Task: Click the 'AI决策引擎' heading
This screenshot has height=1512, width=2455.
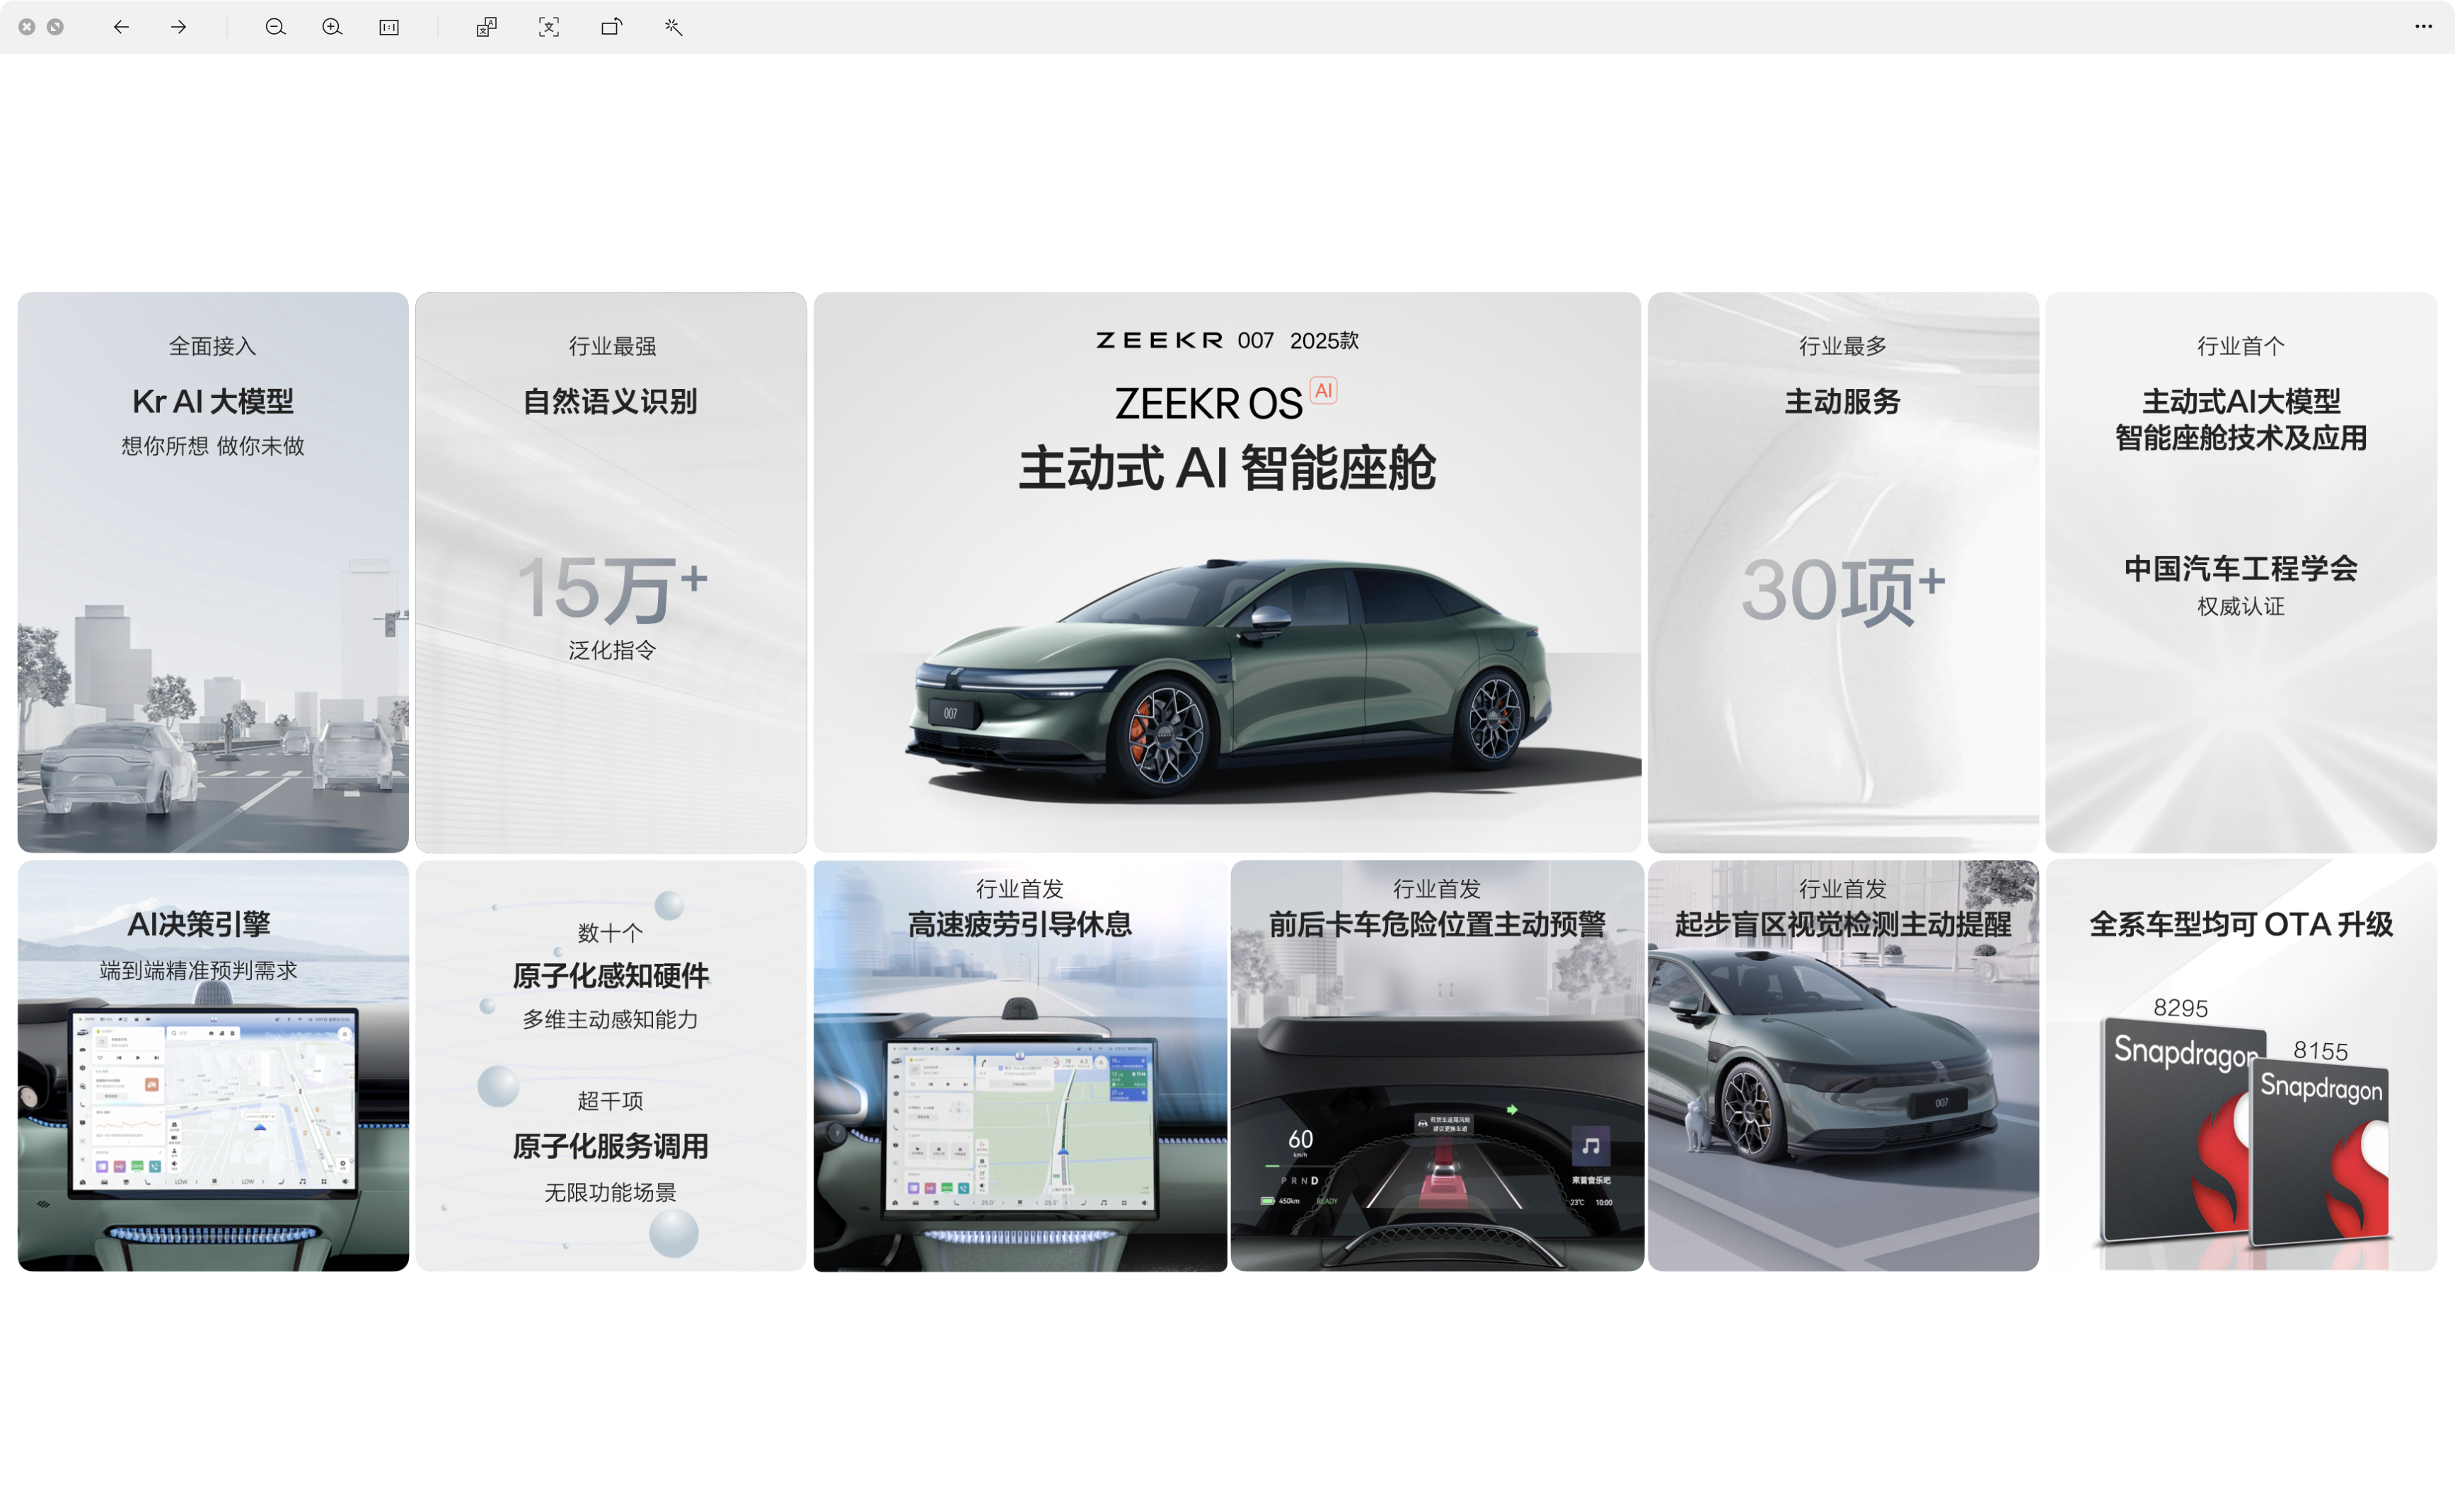Action: [x=199, y=924]
